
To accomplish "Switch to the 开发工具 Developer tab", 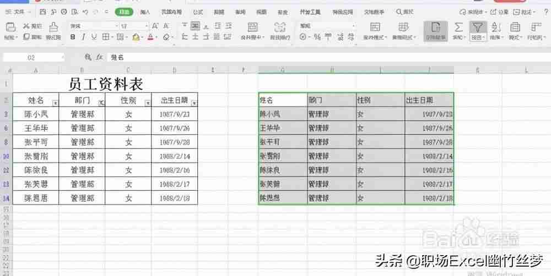I will click(310, 12).
